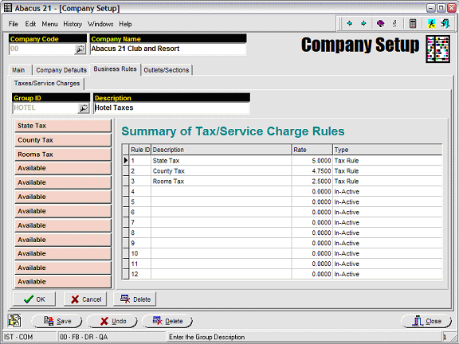Click the Description column header in grid
The height and width of the screenshot is (344, 459).
(222, 150)
